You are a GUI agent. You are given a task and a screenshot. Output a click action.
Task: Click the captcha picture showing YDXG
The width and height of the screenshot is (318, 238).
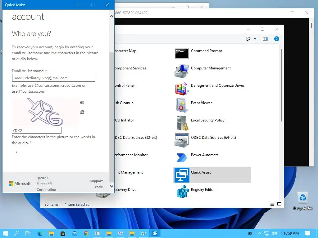click(x=45, y=112)
